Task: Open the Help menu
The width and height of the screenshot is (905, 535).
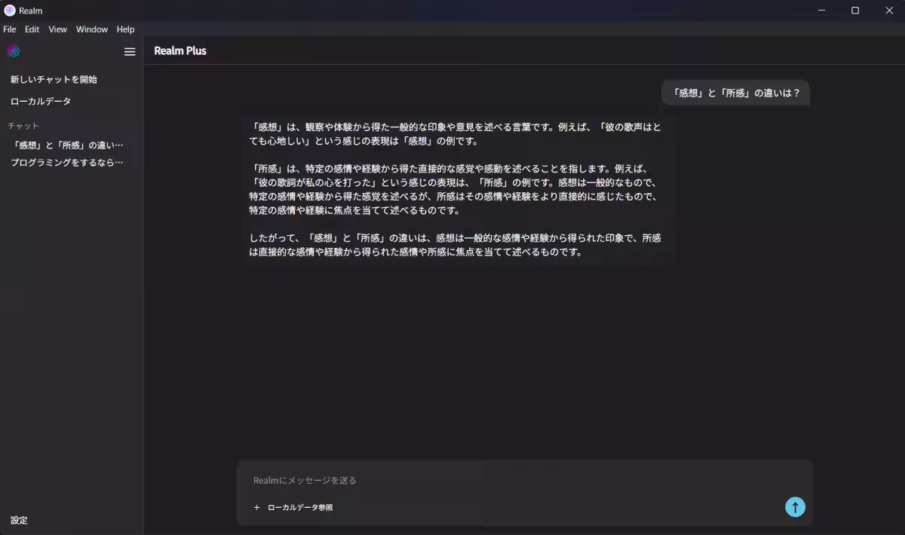Action: [x=125, y=29]
